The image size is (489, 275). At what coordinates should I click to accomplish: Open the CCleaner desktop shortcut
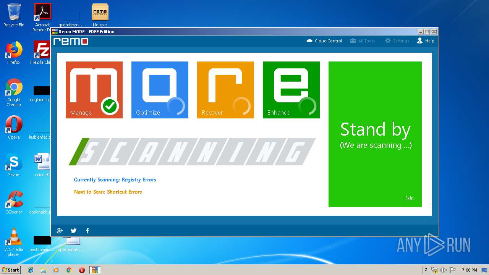point(14,202)
